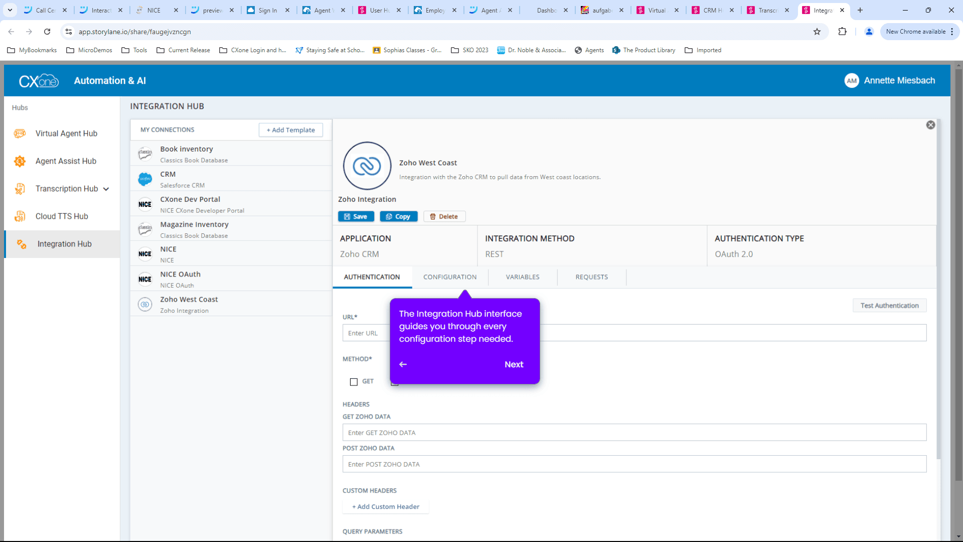Open the Agents bookmark

(589, 50)
